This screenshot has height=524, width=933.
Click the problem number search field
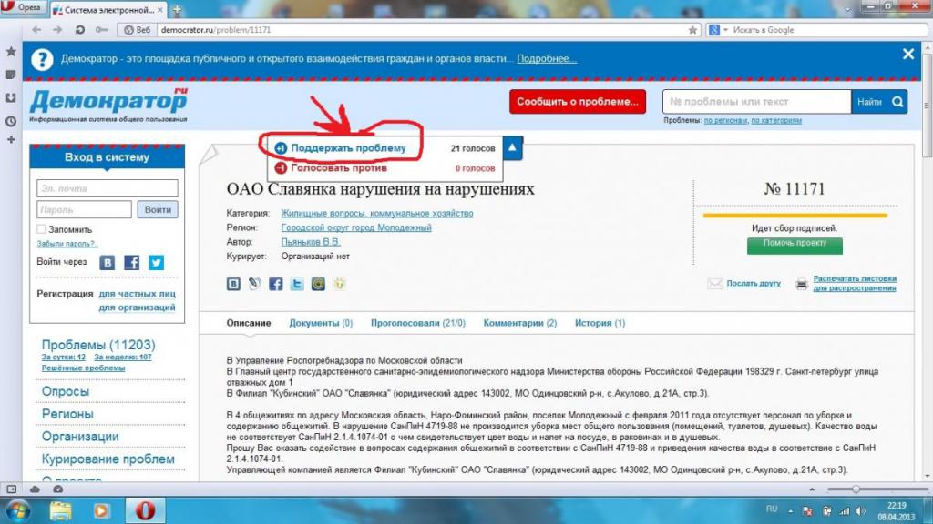757,102
